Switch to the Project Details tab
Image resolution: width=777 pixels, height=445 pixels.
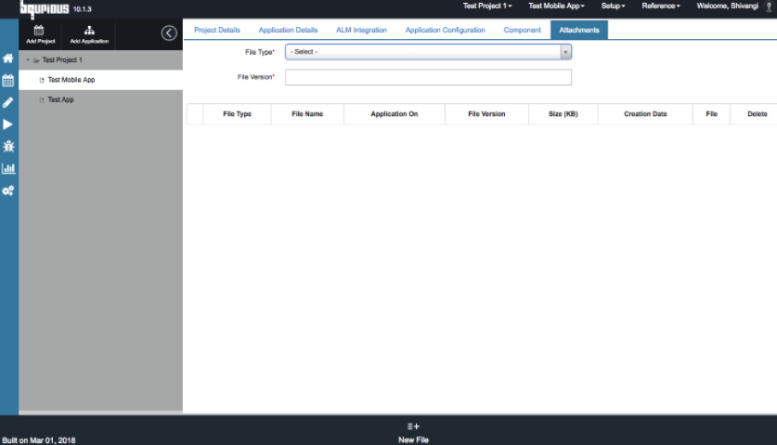click(x=217, y=31)
